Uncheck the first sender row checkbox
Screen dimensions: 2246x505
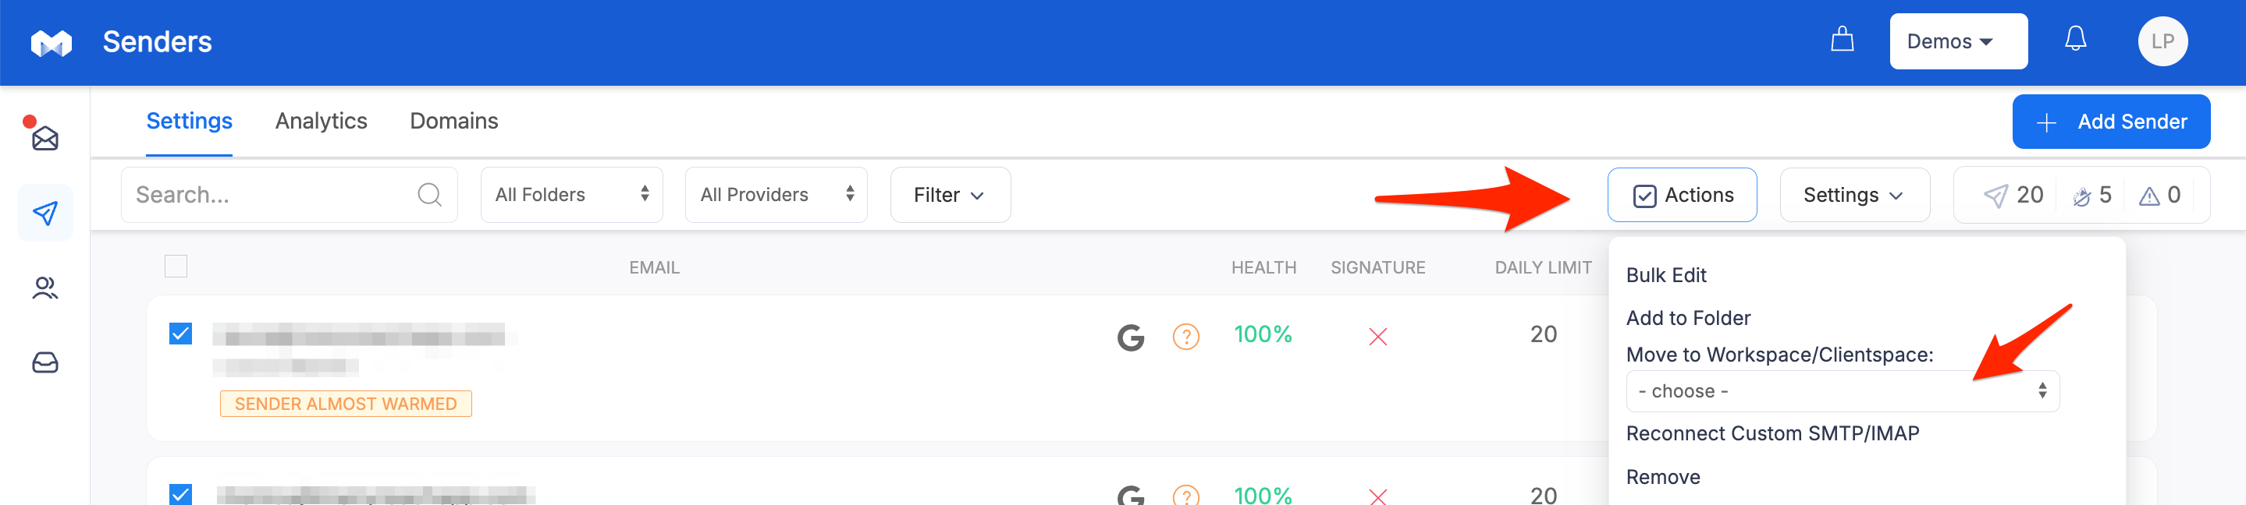(180, 334)
